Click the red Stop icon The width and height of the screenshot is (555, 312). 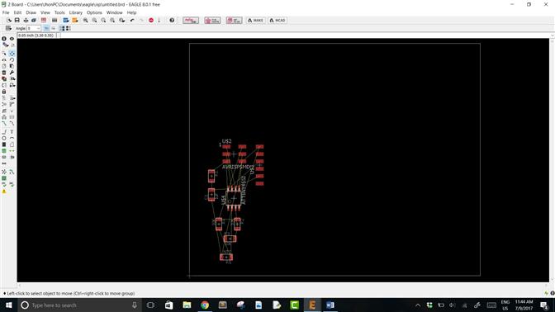click(151, 20)
